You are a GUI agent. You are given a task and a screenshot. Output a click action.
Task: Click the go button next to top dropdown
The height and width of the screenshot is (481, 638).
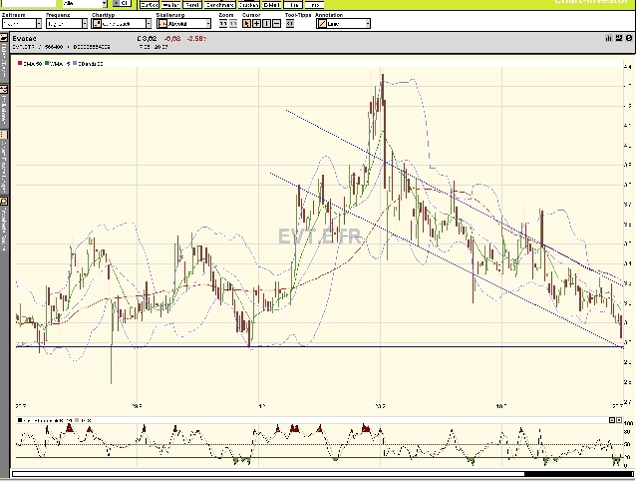(x=122, y=3)
